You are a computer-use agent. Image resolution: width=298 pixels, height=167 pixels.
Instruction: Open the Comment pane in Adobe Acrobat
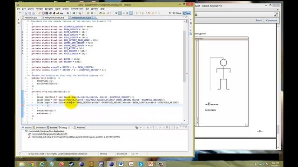[271, 20]
